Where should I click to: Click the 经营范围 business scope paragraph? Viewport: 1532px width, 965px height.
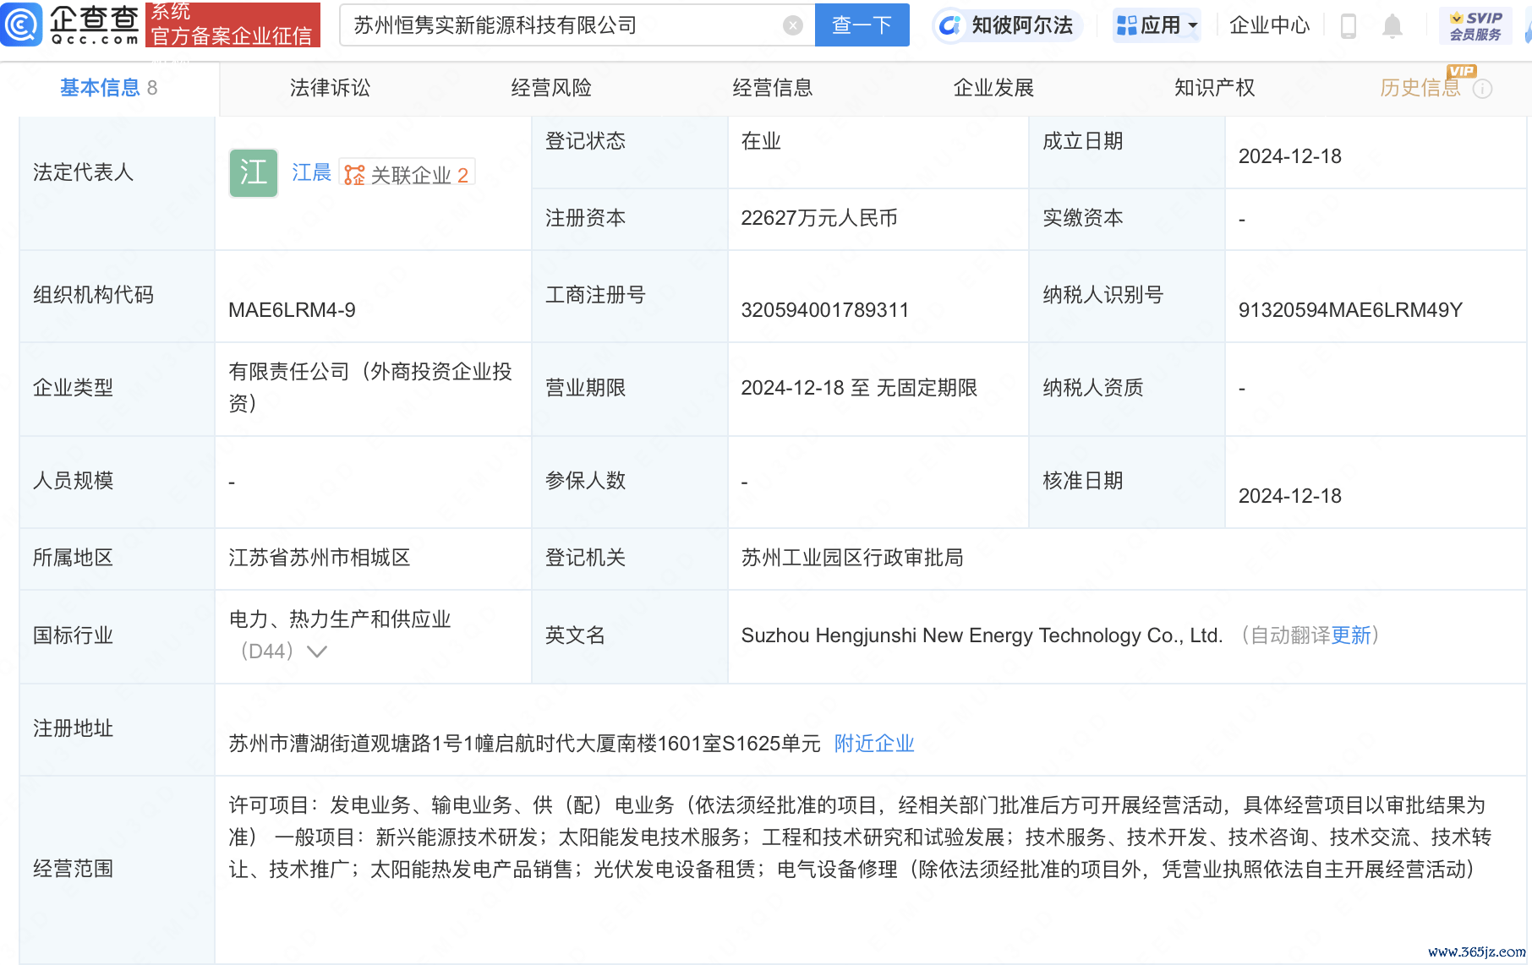860,837
